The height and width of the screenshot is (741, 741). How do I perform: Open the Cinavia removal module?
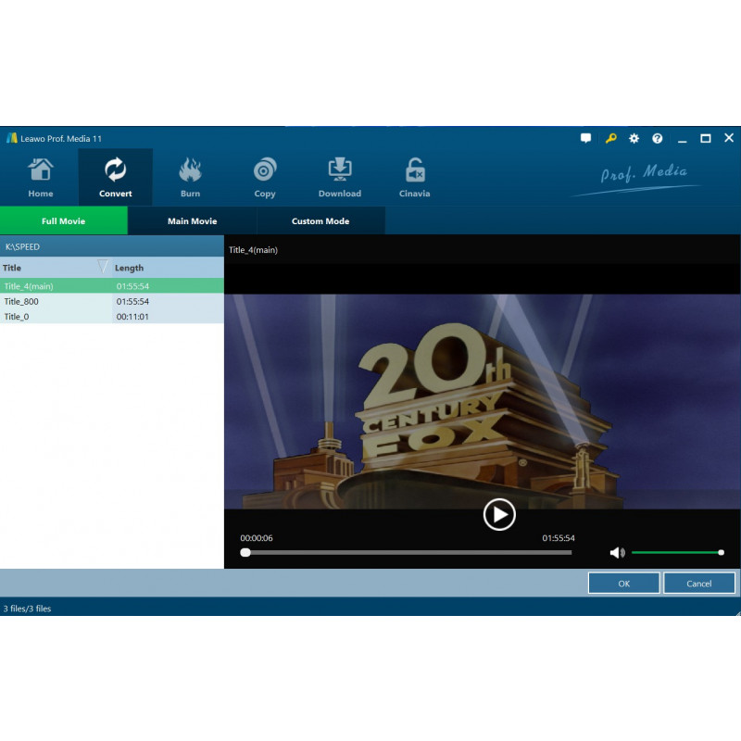tap(414, 177)
